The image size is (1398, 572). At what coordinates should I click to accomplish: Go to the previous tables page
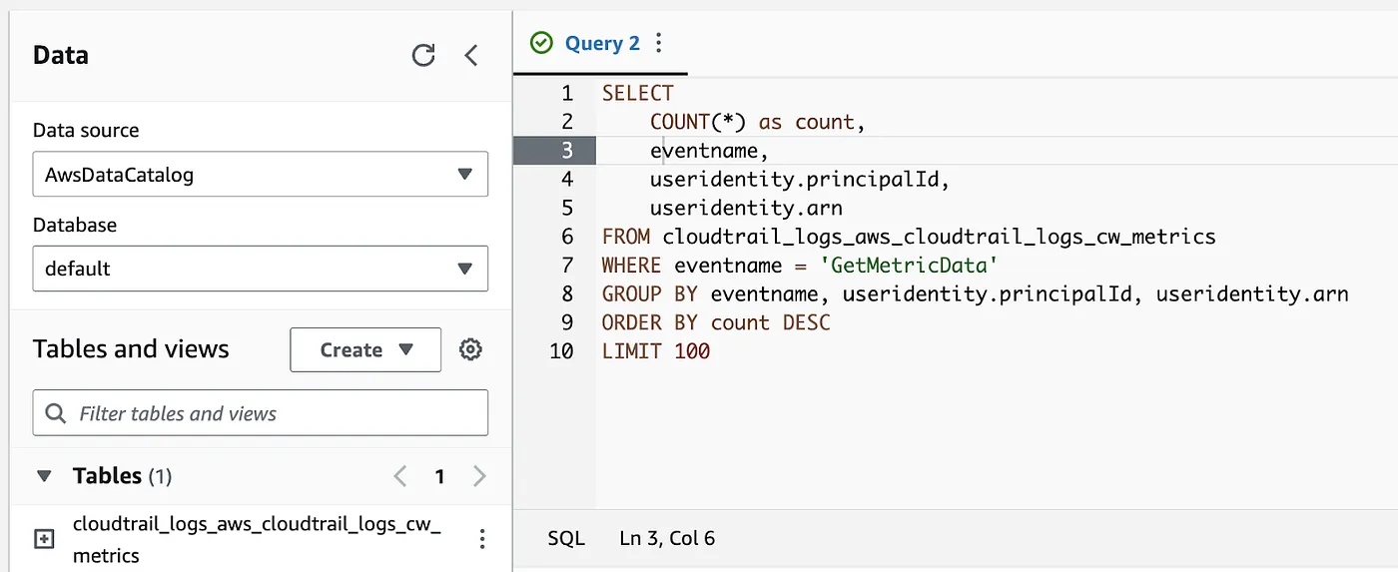pos(400,476)
